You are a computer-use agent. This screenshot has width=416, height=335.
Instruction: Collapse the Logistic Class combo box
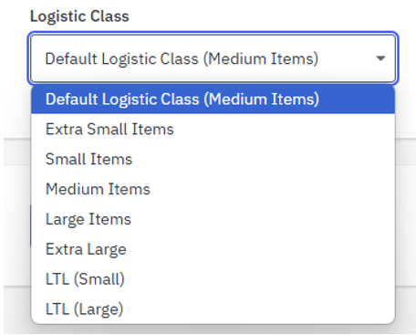[213, 58]
